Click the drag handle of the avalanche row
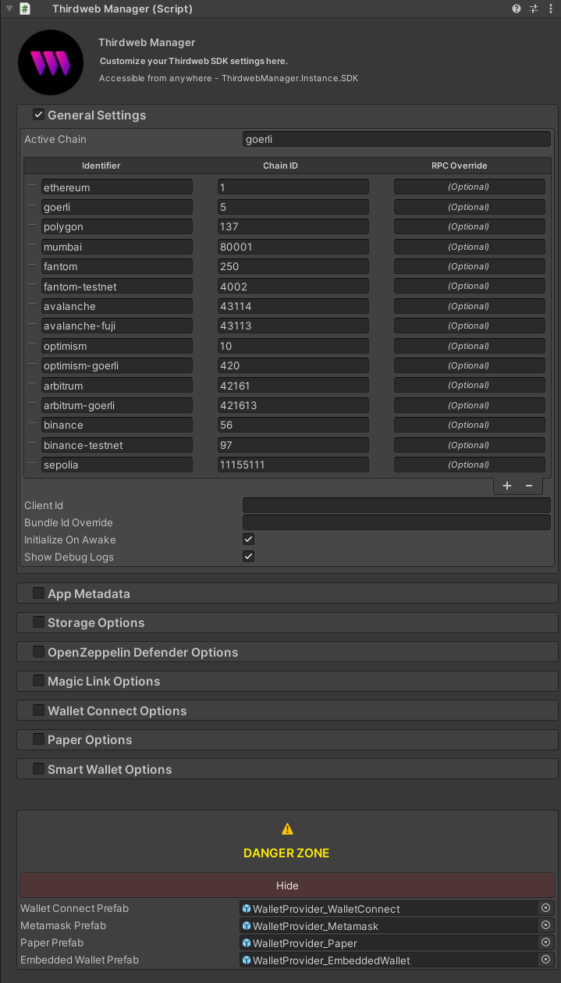 click(x=32, y=306)
